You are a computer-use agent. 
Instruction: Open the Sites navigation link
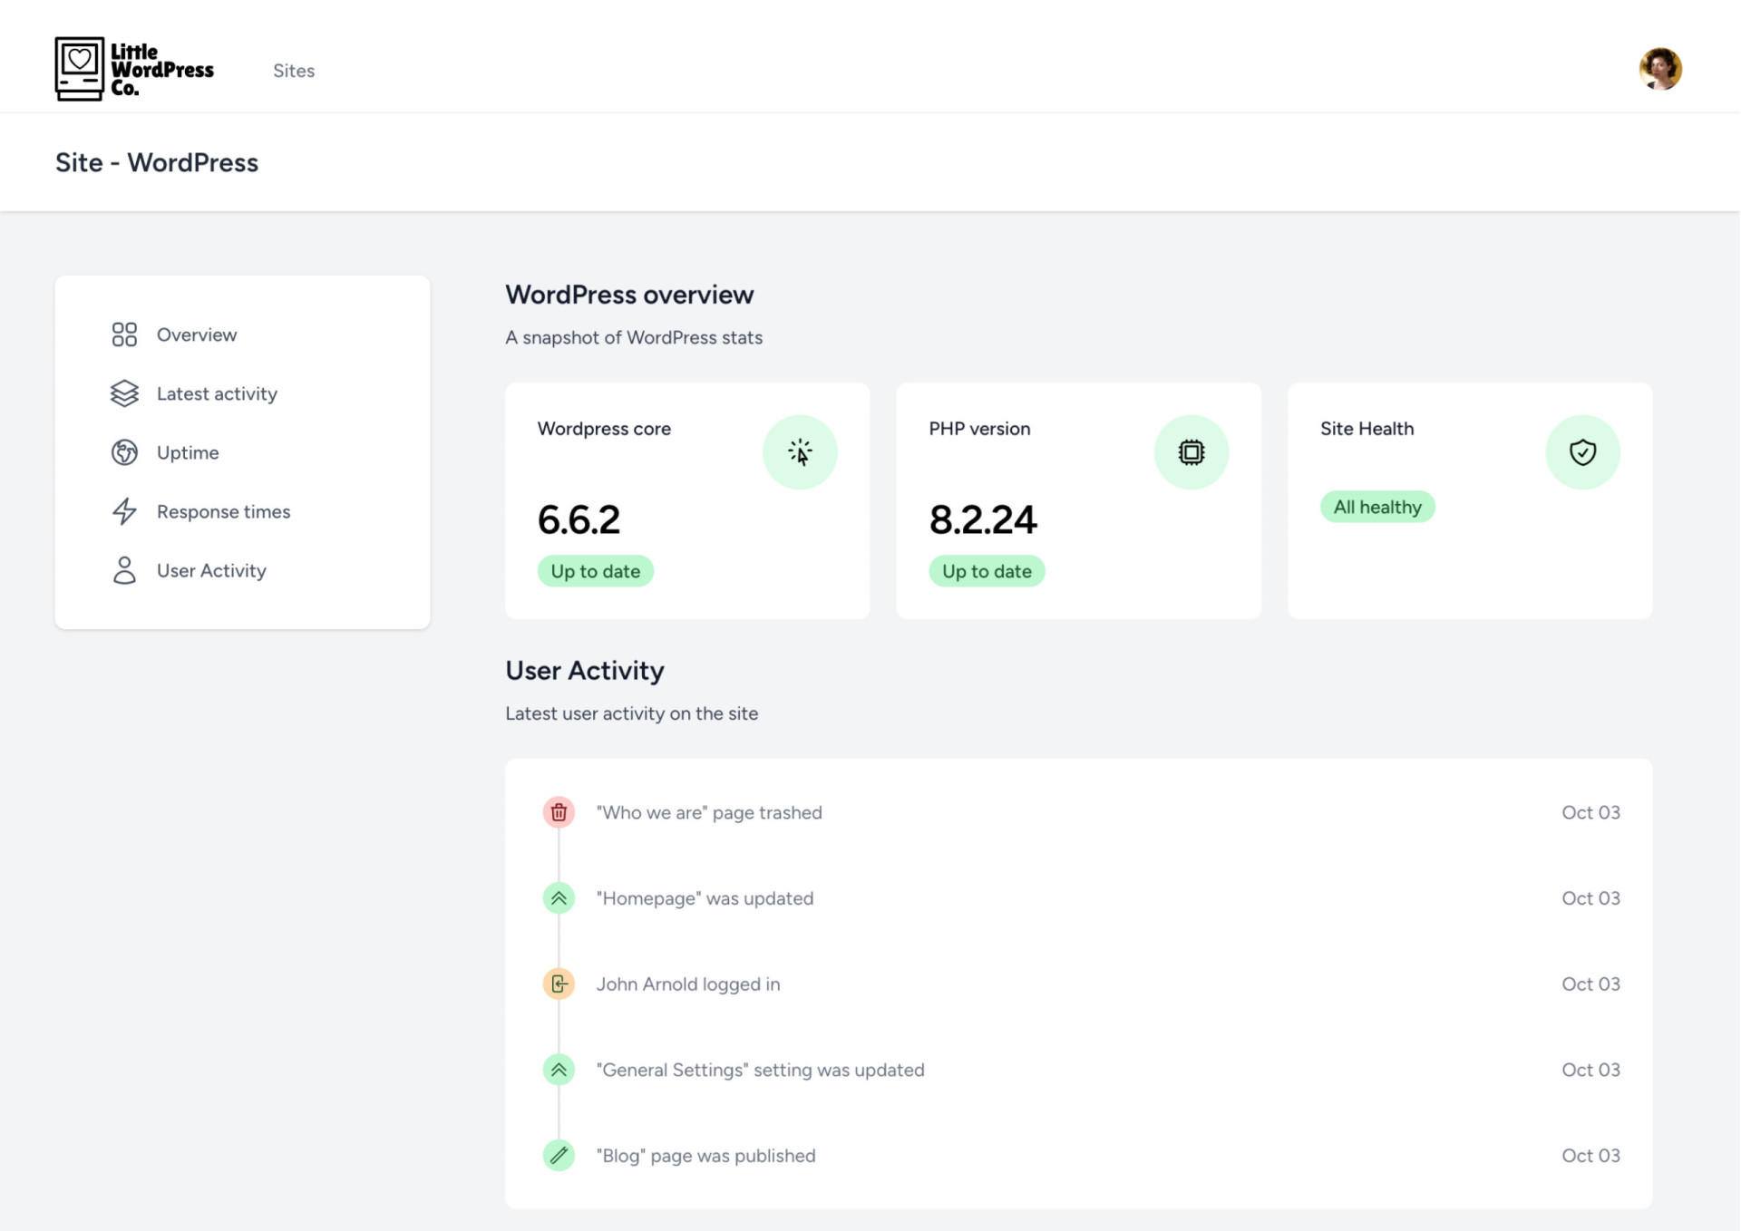pos(294,71)
